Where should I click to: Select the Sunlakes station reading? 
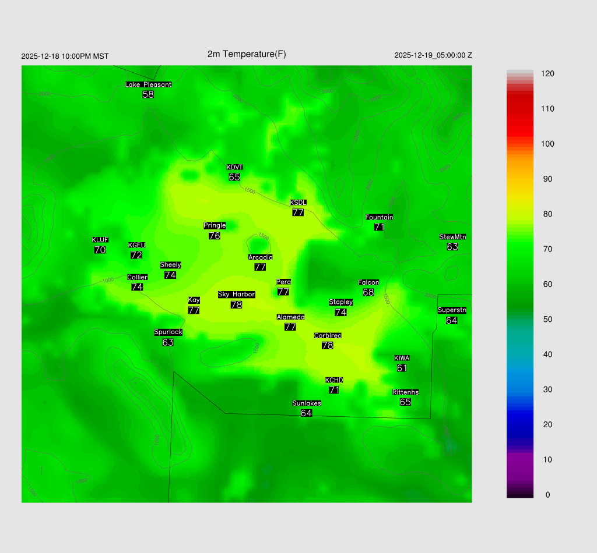tap(306, 413)
